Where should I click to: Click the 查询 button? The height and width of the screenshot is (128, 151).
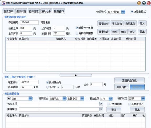[x=114, y=110]
